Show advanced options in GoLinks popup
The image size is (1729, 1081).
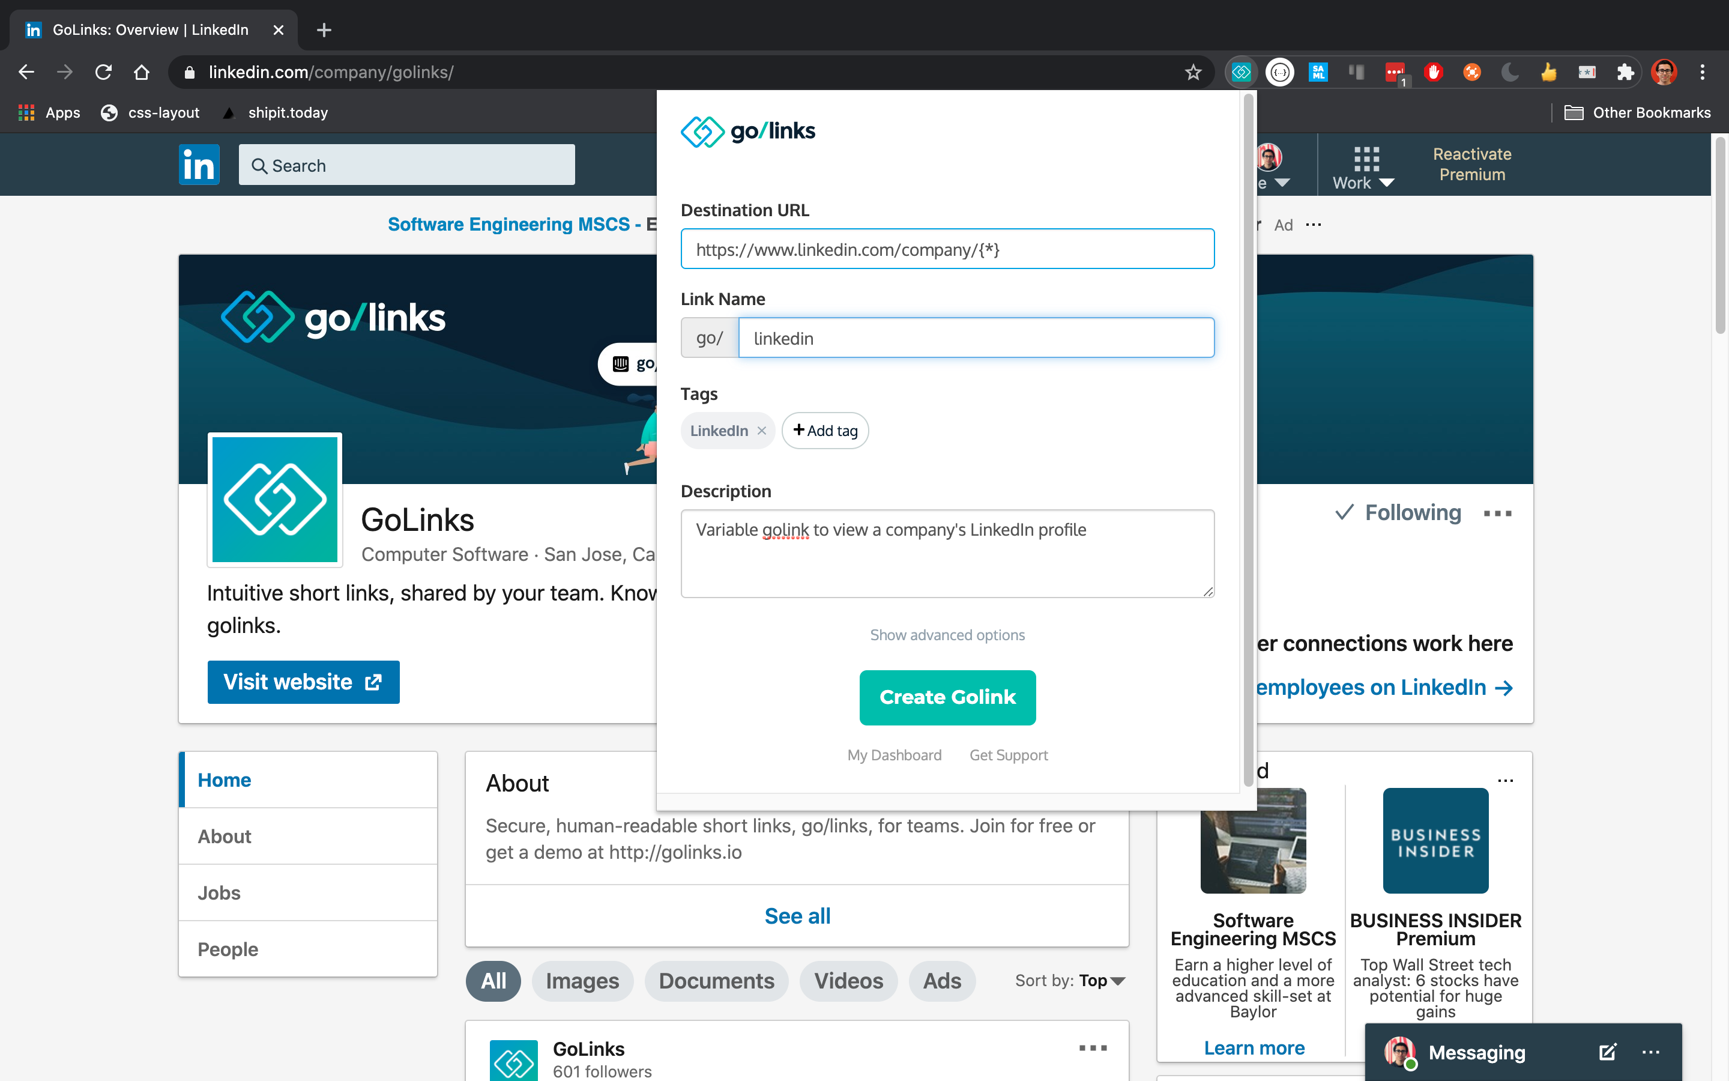[x=947, y=635]
